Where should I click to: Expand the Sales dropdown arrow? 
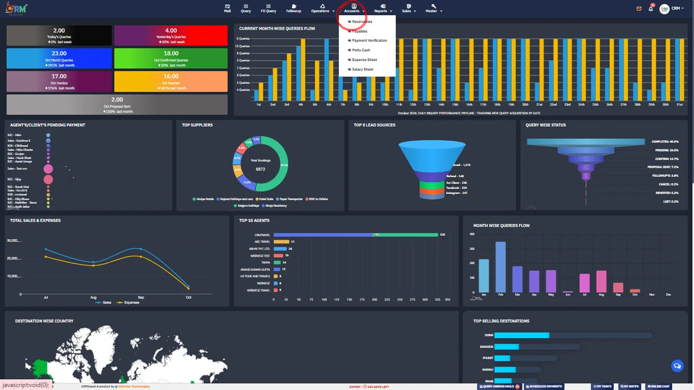[415, 11]
